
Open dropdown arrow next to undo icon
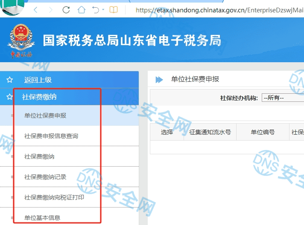click(103, 9)
